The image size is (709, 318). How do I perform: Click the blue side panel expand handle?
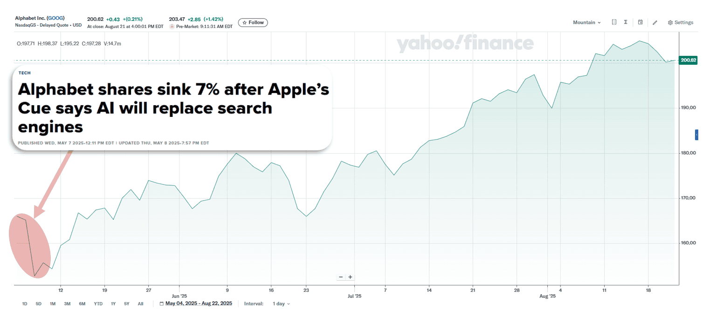[x=696, y=135]
